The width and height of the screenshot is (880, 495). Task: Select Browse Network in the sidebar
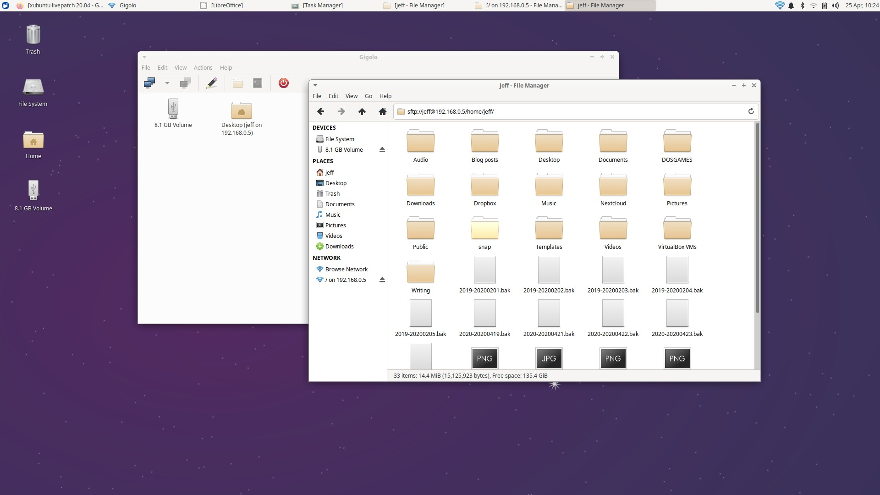[x=346, y=269]
